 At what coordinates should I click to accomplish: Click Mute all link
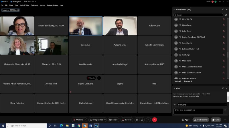[177, 81]
